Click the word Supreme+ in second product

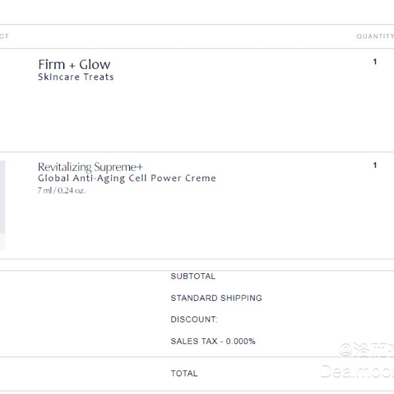coord(118,167)
